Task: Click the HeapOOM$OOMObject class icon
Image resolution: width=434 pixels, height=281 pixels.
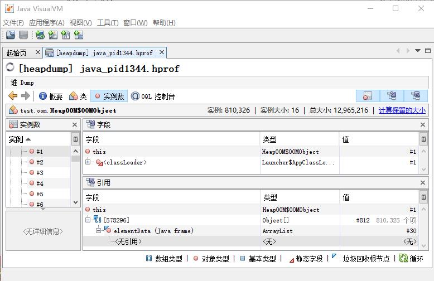Action: [x=13, y=110]
